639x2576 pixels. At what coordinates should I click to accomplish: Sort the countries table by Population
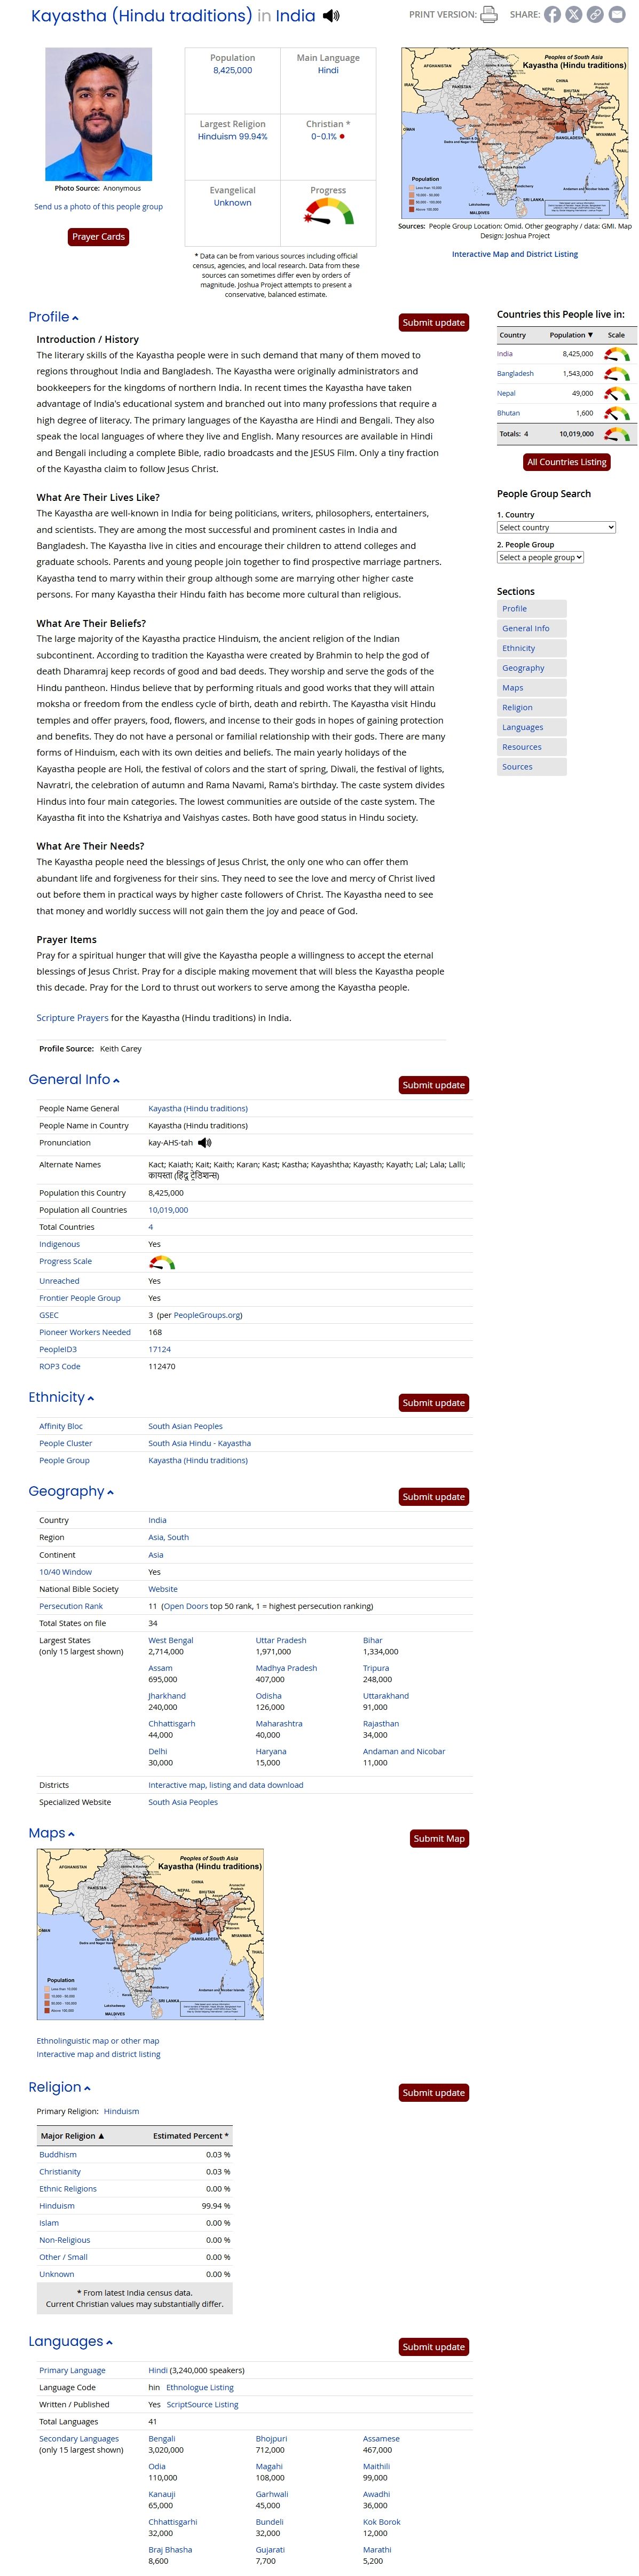570,335
